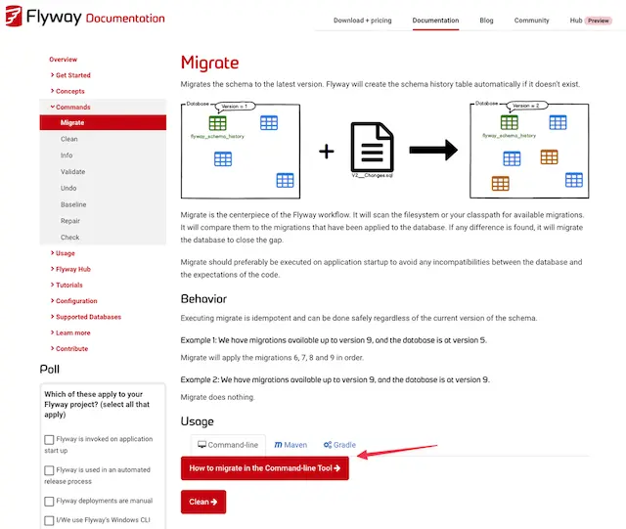The width and height of the screenshot is (626, 529).
Task: Click 'How to migrate in the Command-line Tool' button
Action: click(x=264, y=468)
